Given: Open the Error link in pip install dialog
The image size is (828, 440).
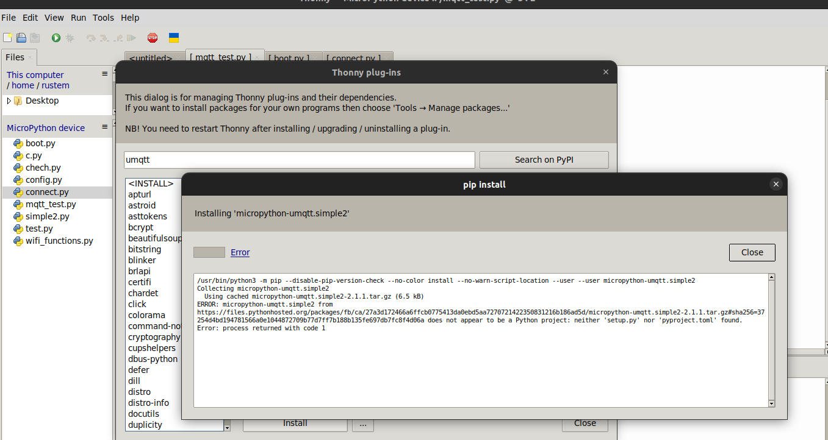Looking at the screenshot, I should [240, 252].
